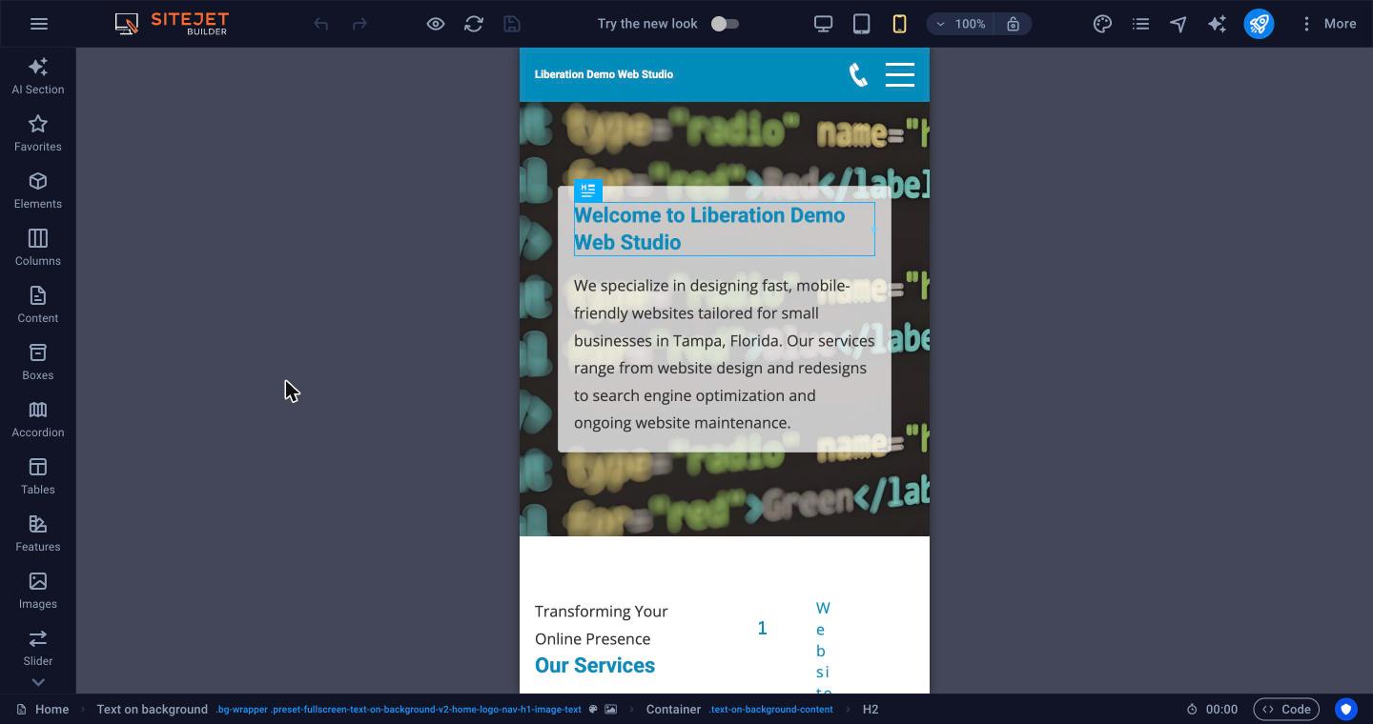Open the Boxes panel
This screenshot has height=724, width=1373.
[38, 362]
